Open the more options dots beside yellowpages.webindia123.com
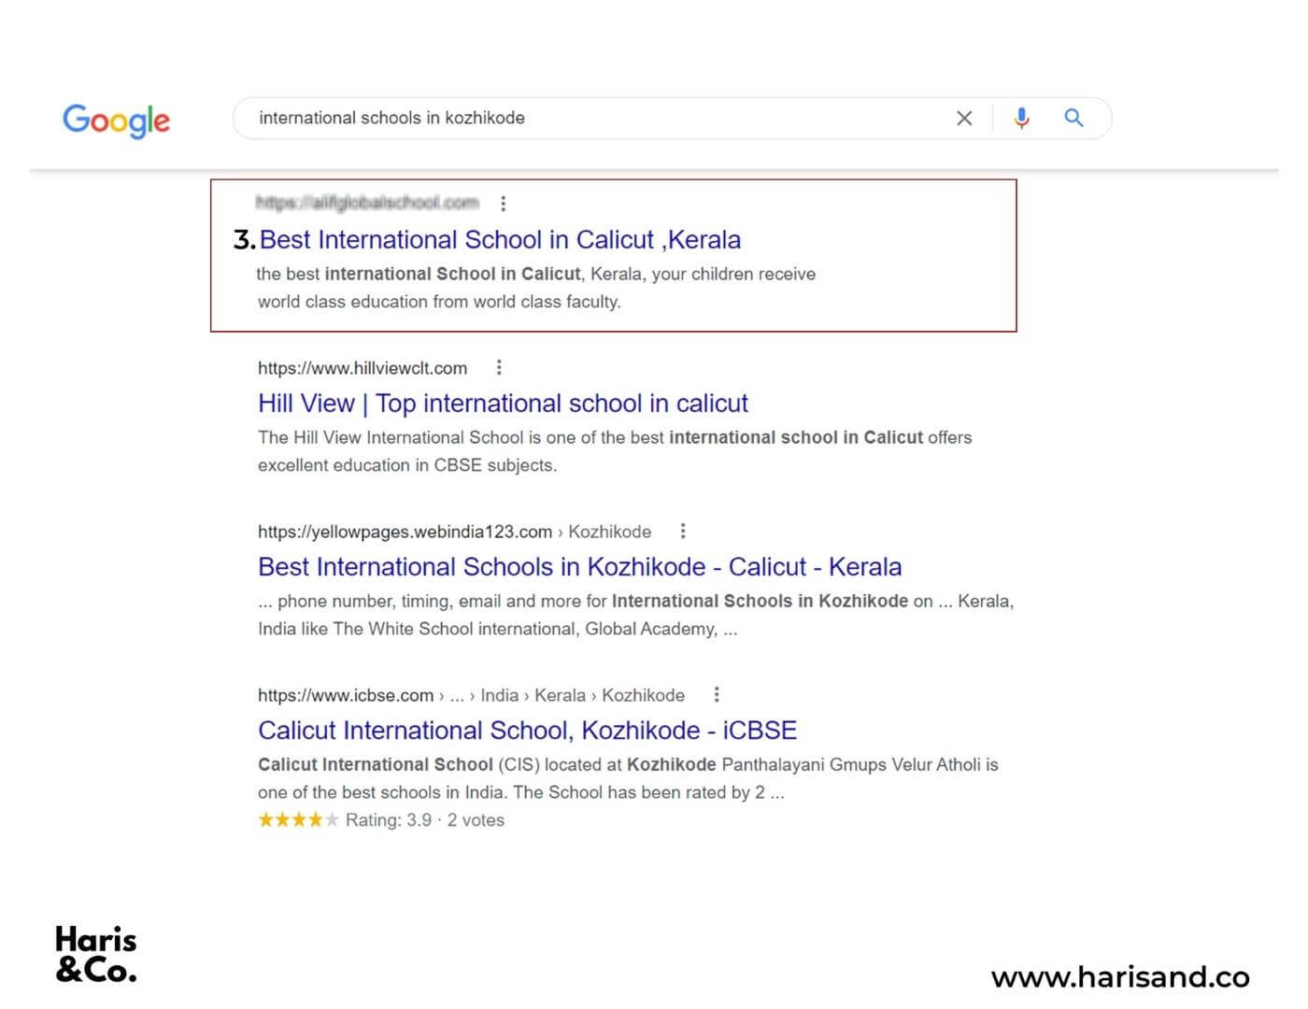The height and width of the screenshot is (1009, 1308). pyautogui.click(x=683, y=531)
